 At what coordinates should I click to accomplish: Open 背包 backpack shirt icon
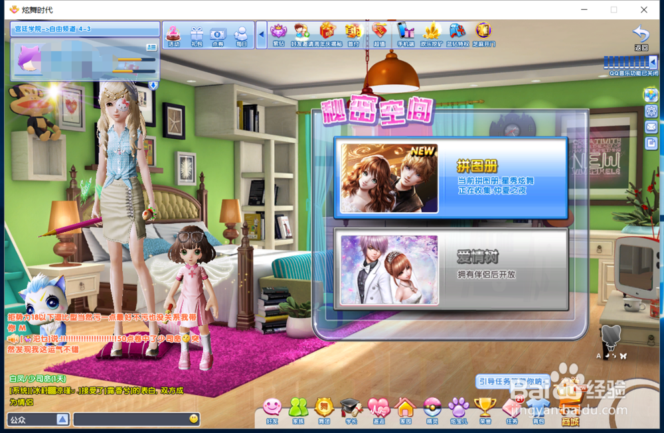[x=539, y=411]
